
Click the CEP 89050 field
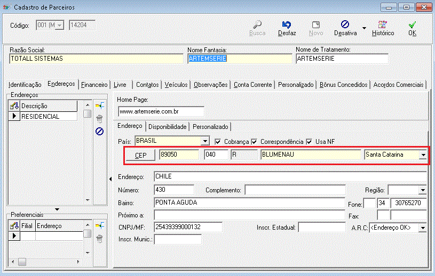[179, 155]
